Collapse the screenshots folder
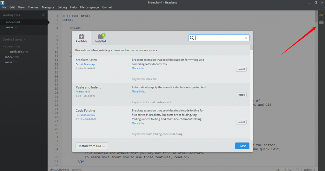 click(12, 46)
